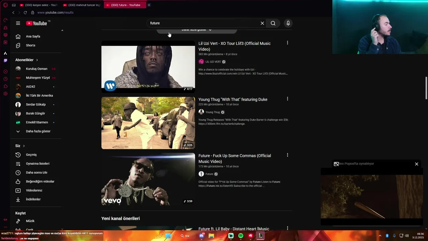Image resolution: width=428 pixels, height=241 pixels.
Task: Show hidden system tray icons
Action: 380,236
